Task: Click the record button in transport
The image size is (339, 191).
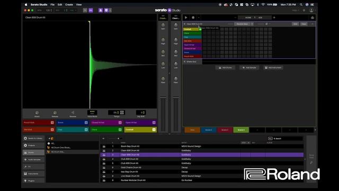Action: tap(193, 18)
